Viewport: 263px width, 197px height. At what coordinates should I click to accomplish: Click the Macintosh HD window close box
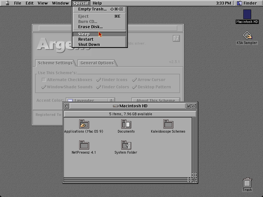coord(67,106)
